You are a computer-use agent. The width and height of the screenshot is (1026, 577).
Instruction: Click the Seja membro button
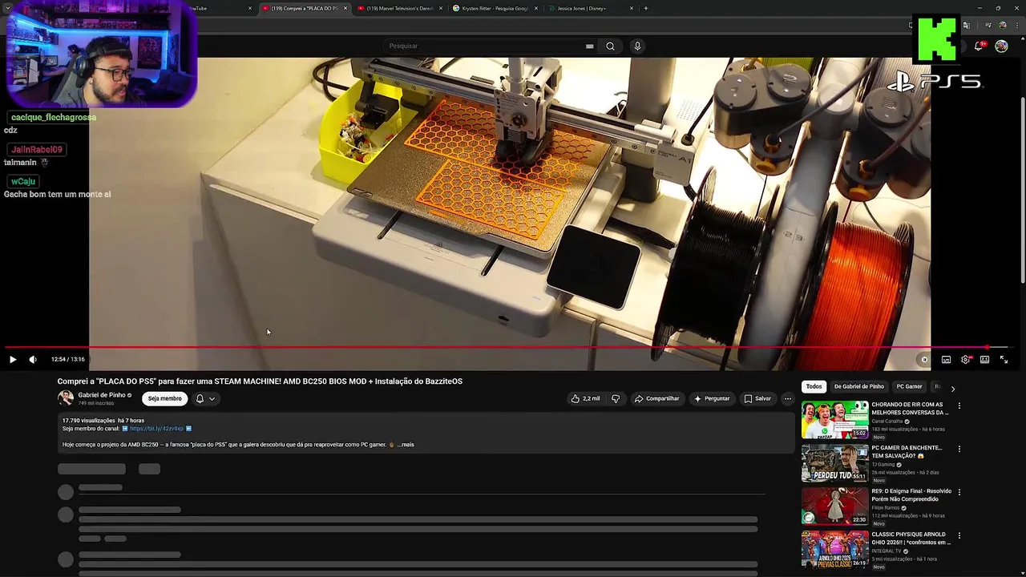click(164, 398)
